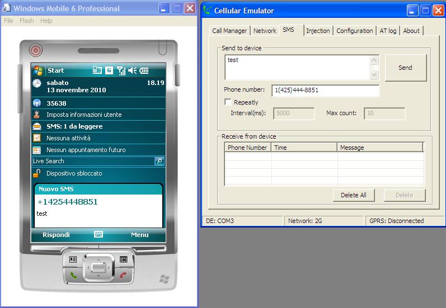Click the tasks icon beside Nessuna attività
Screen dimensions: 446x308
pyautogui.click(x=37, y=138)
